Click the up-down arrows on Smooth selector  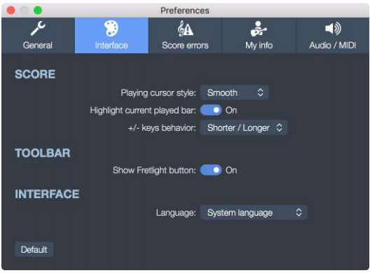coord(260,92)
